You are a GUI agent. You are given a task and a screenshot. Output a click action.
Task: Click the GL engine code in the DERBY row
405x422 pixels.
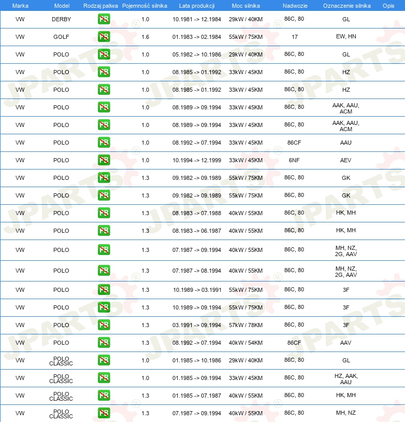[x=346, y=19]
